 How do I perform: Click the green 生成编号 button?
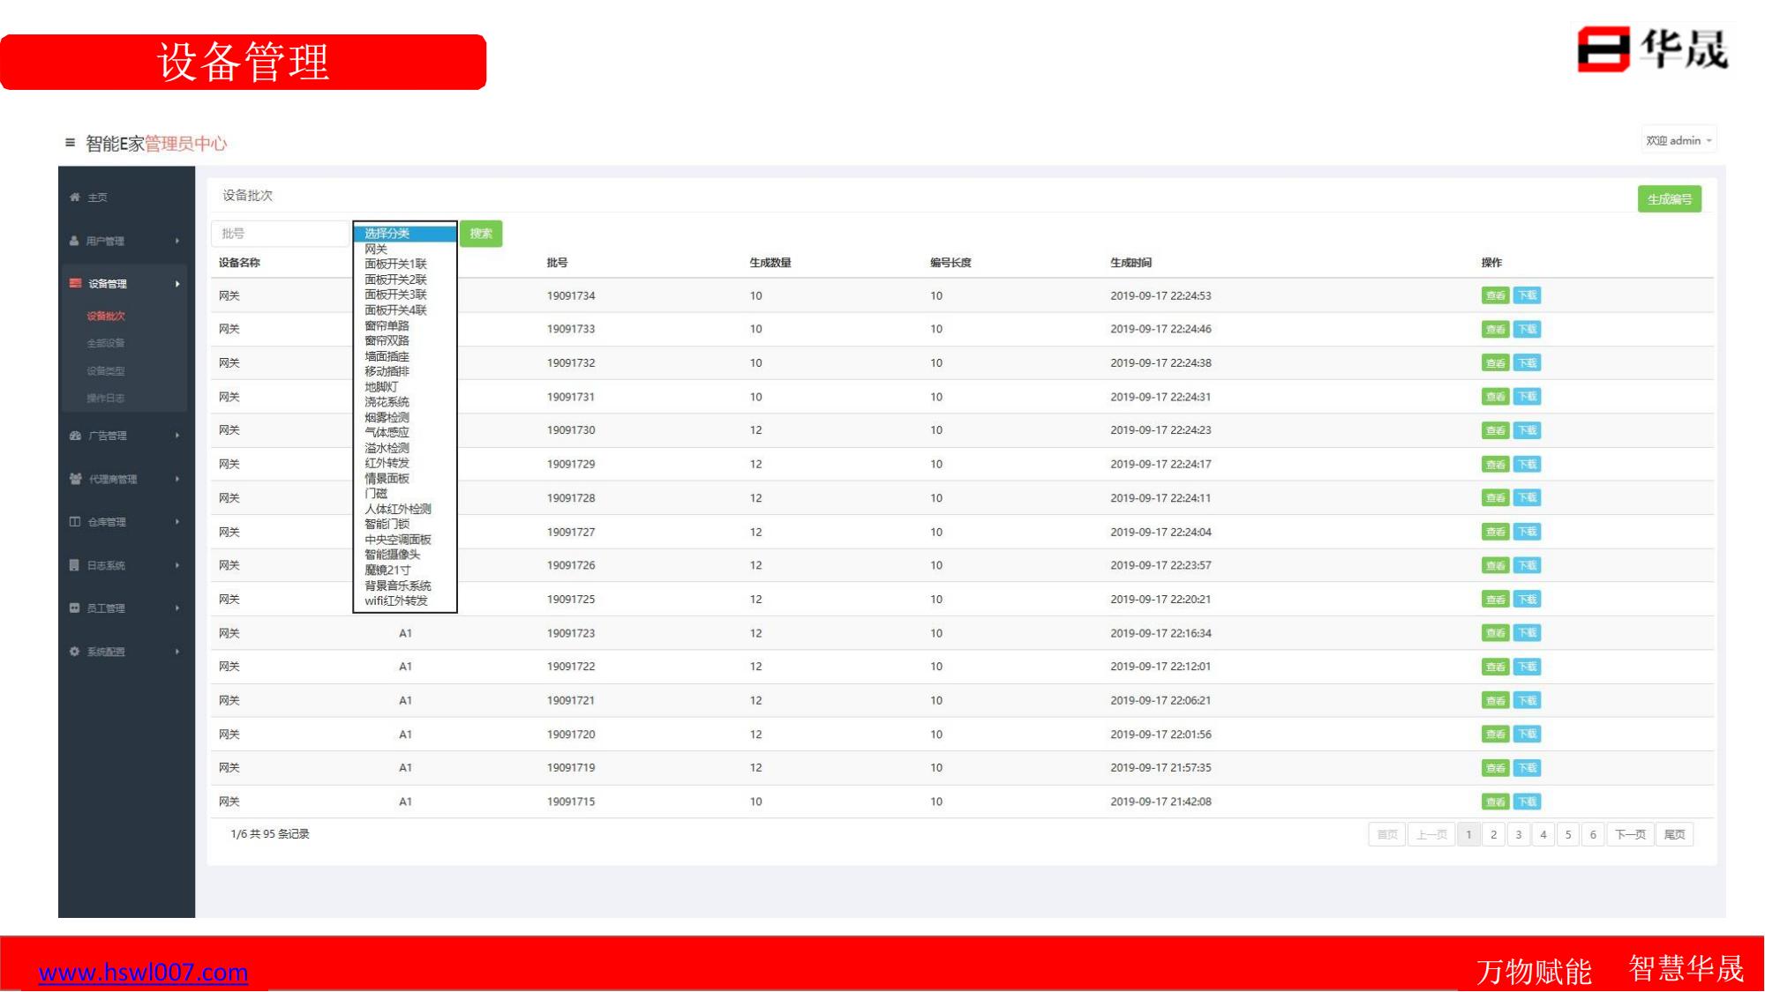[x=1670, y=199]
